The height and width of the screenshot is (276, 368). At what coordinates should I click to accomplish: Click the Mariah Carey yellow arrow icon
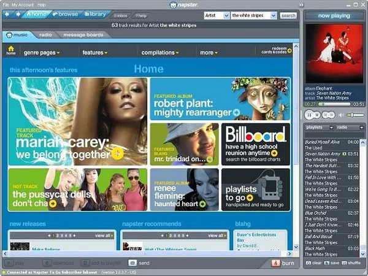coord(117,154)
